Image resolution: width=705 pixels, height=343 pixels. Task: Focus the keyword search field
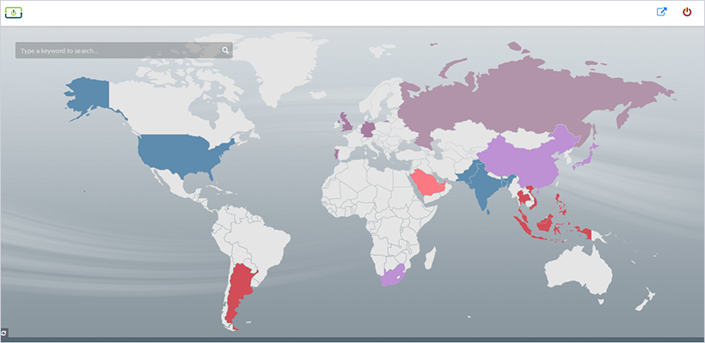(x=116, y=51)
